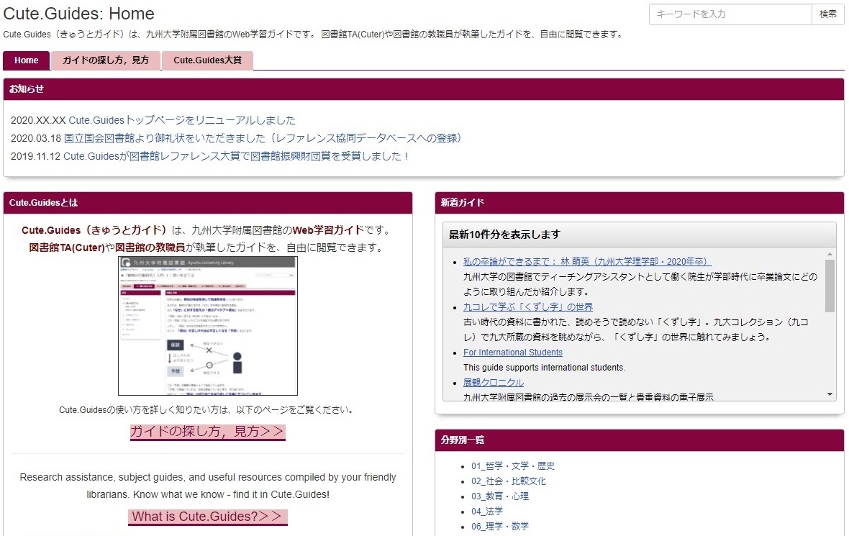This screenshot has width=849, height=536.
Task: Focus the キーワードを入力 search field
Action: coord(730,14)
